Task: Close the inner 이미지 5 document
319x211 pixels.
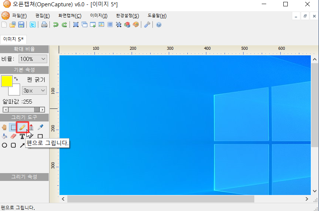Action: pos(314,16)
